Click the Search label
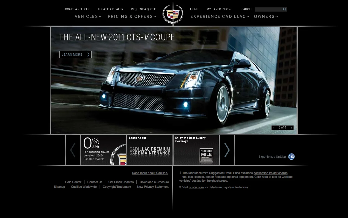This screenshot has height=218, width=348. coord(245,9)
